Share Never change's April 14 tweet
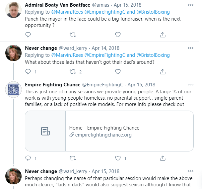The height and width of the screenshot is (189, 202). coord(163,71)
